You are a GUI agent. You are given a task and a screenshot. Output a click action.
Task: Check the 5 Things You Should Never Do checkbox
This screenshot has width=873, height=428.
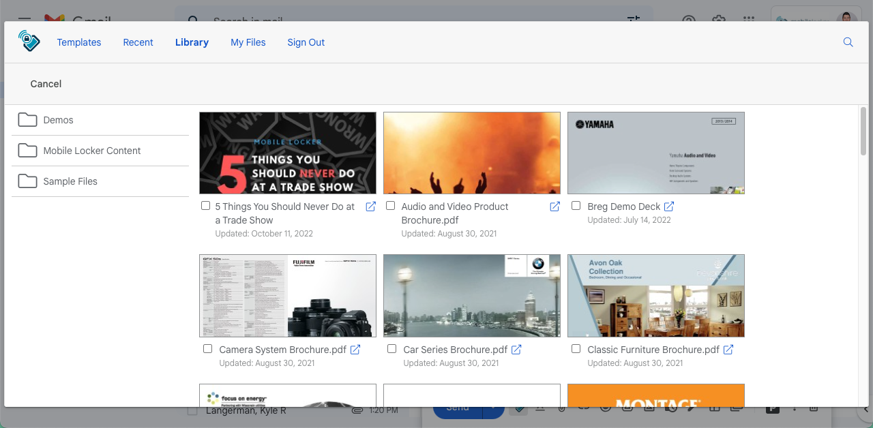206,206
